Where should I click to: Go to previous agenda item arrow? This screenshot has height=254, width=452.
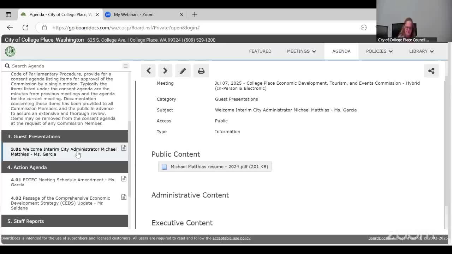click(149, 71)
